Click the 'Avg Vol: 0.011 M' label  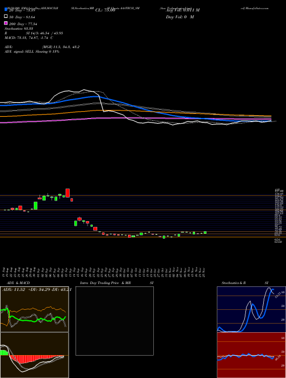[x=182, y=10]
